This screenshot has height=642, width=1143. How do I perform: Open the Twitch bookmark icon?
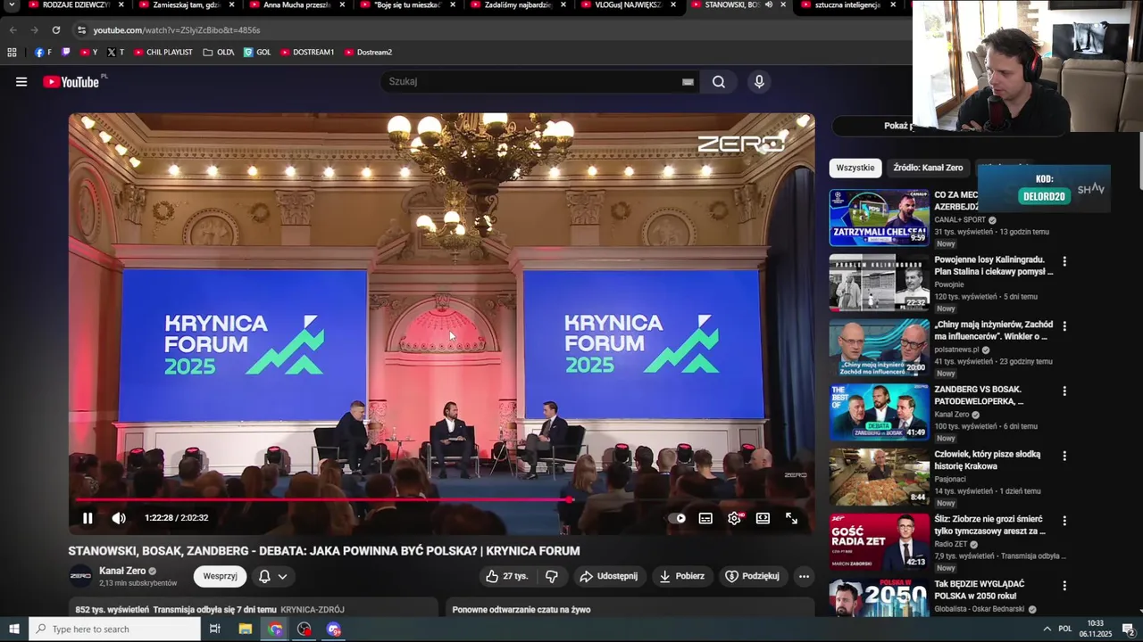pos(65,53)
